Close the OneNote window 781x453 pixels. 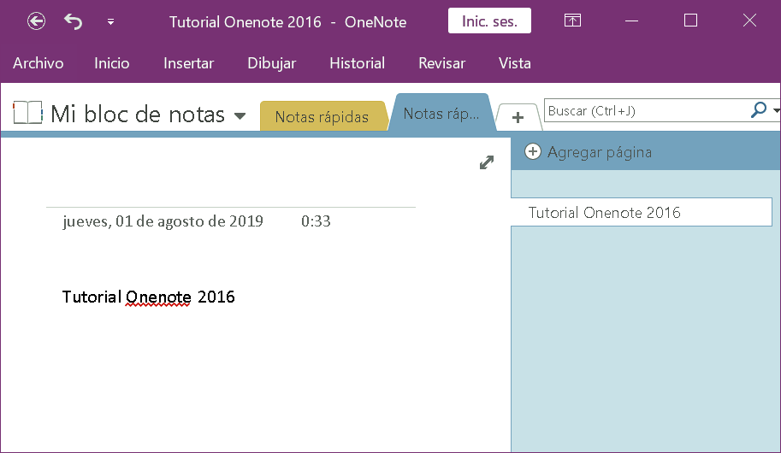pyautogui.click(x=749, y=21)
